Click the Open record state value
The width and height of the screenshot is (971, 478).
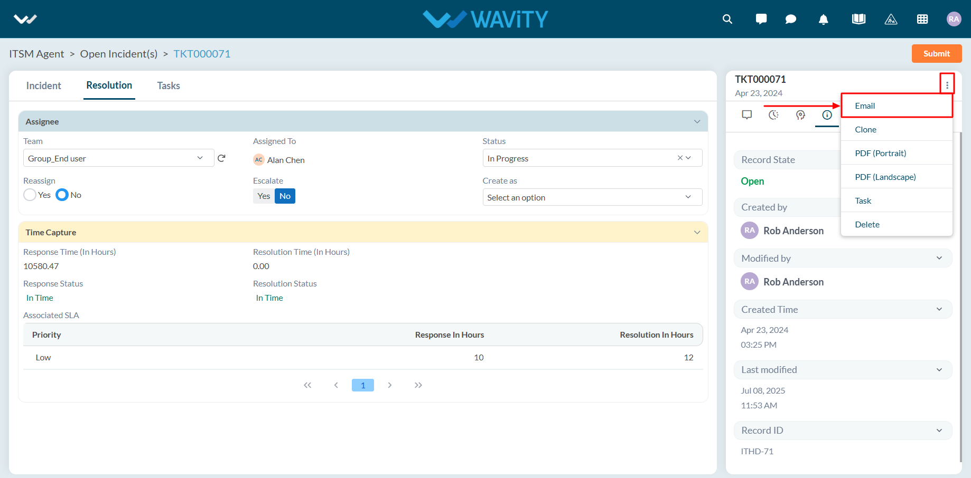tap(752, 181)
